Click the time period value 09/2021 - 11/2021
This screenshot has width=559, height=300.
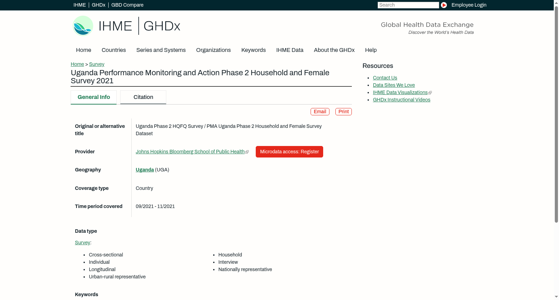tap(155, 206)
